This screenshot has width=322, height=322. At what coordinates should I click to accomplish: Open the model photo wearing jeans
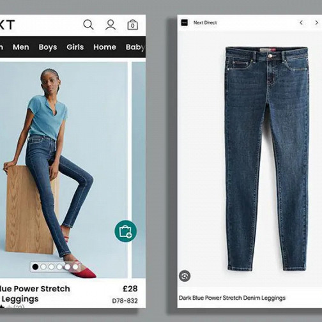[64, 170]
